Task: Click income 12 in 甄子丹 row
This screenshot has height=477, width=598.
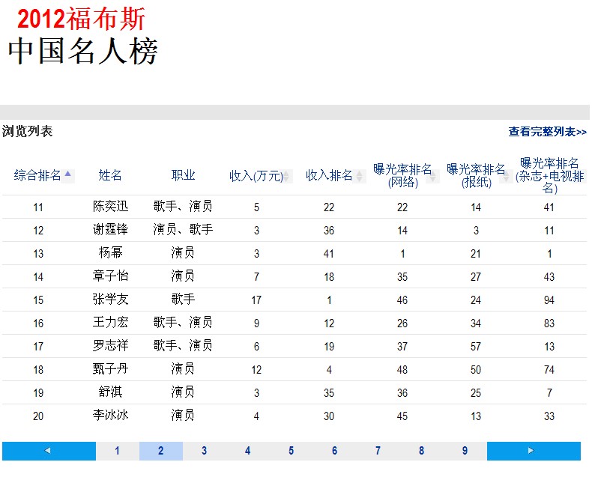Action: coord(256,370)
